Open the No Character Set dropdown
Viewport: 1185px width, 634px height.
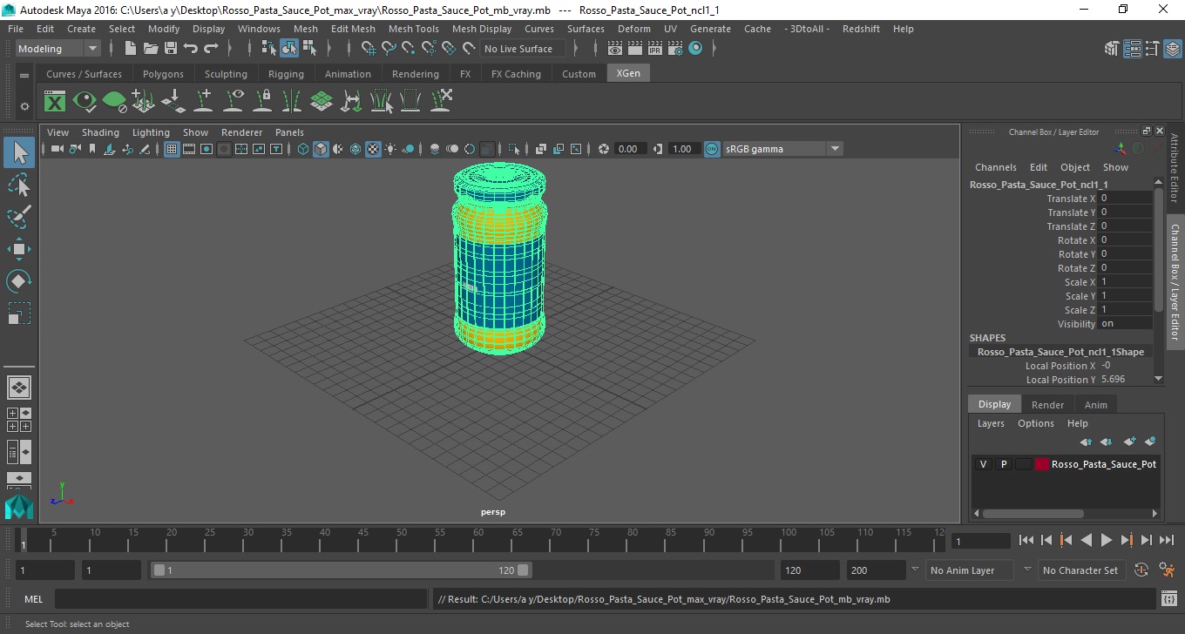pyautogui.click(x=1081, y=570)
